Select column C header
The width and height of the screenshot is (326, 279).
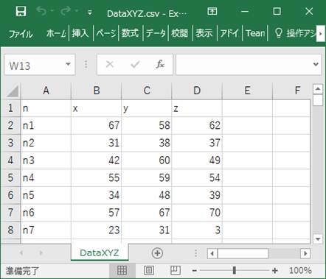(x=147, y=91)
